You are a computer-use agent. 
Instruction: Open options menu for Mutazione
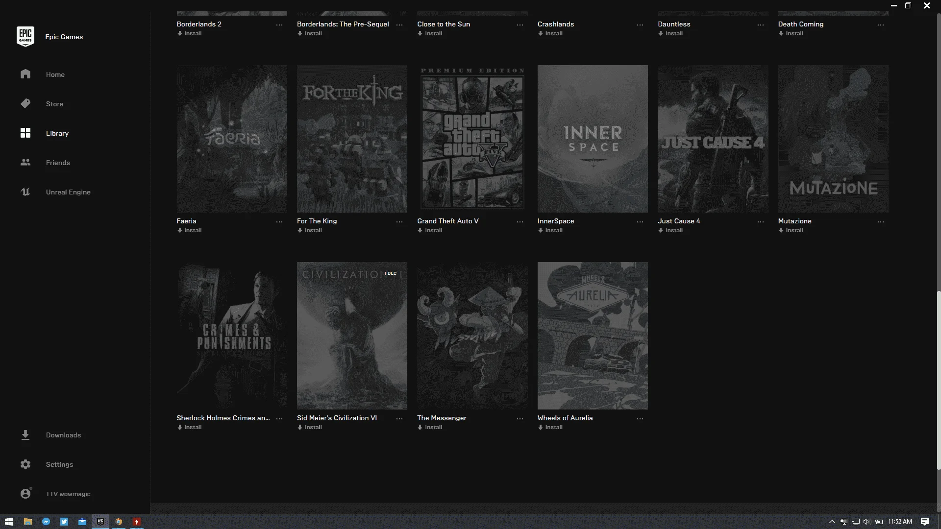click(881, 222)
